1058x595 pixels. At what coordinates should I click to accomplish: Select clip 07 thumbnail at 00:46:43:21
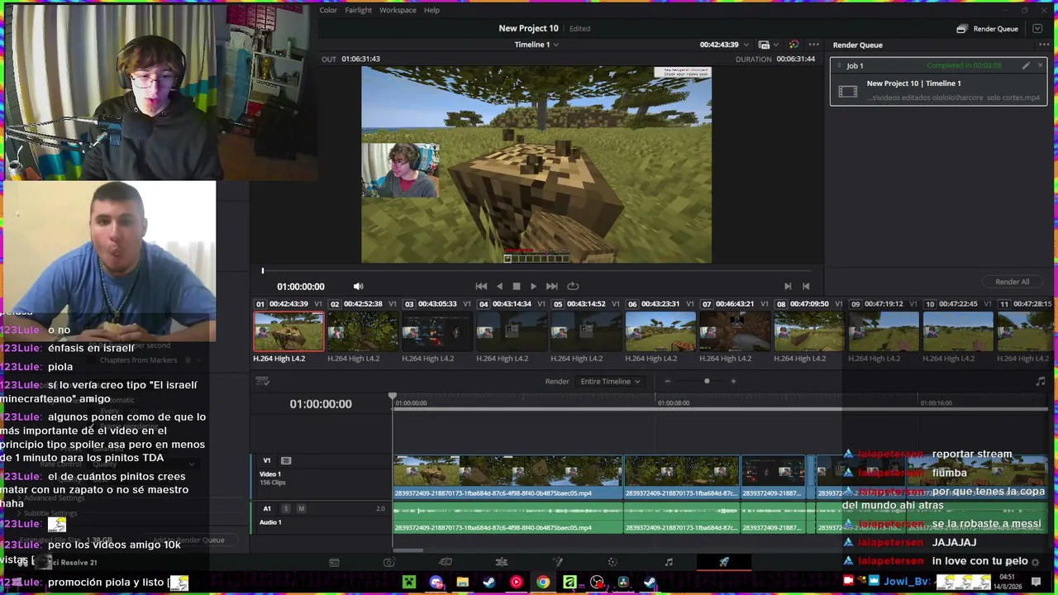(x=734, y=332)
